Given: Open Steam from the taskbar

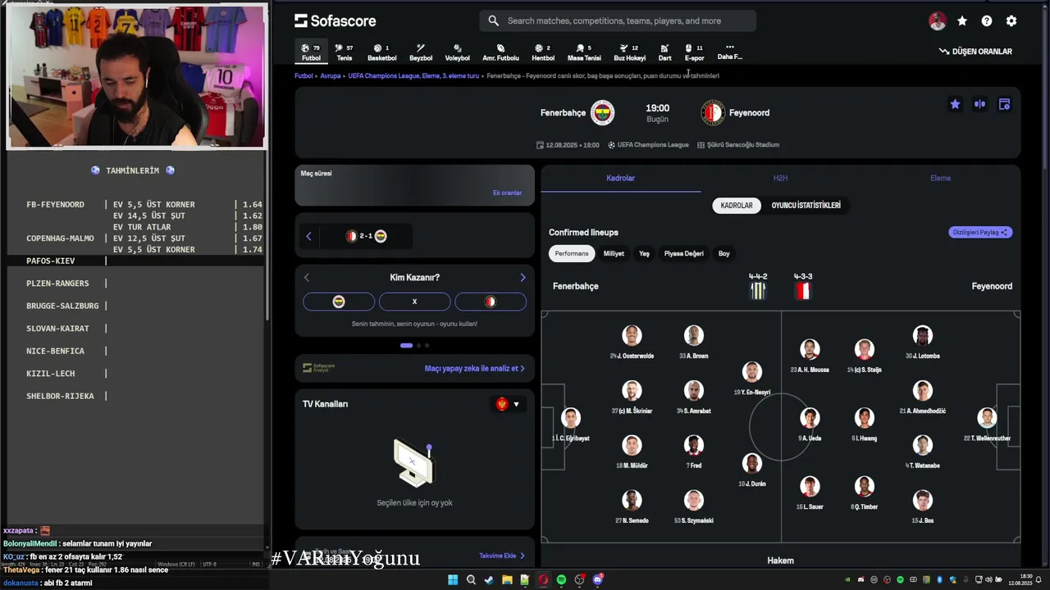Looking at the screenshot, I should [489, 579].
